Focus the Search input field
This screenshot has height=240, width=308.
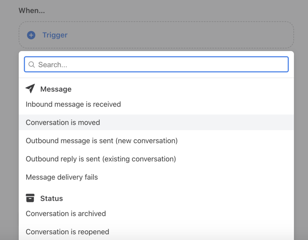pyautogui.click(x=157, y=64)
